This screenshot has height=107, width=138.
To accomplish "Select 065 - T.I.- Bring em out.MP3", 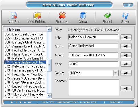I will coord(25,38).
